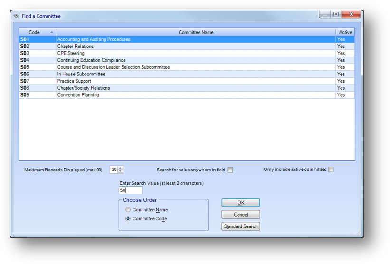The height and width of the screenshot is (264, 390).
Task: Sort by the Active column header
Action: click(x=345, y=32)
